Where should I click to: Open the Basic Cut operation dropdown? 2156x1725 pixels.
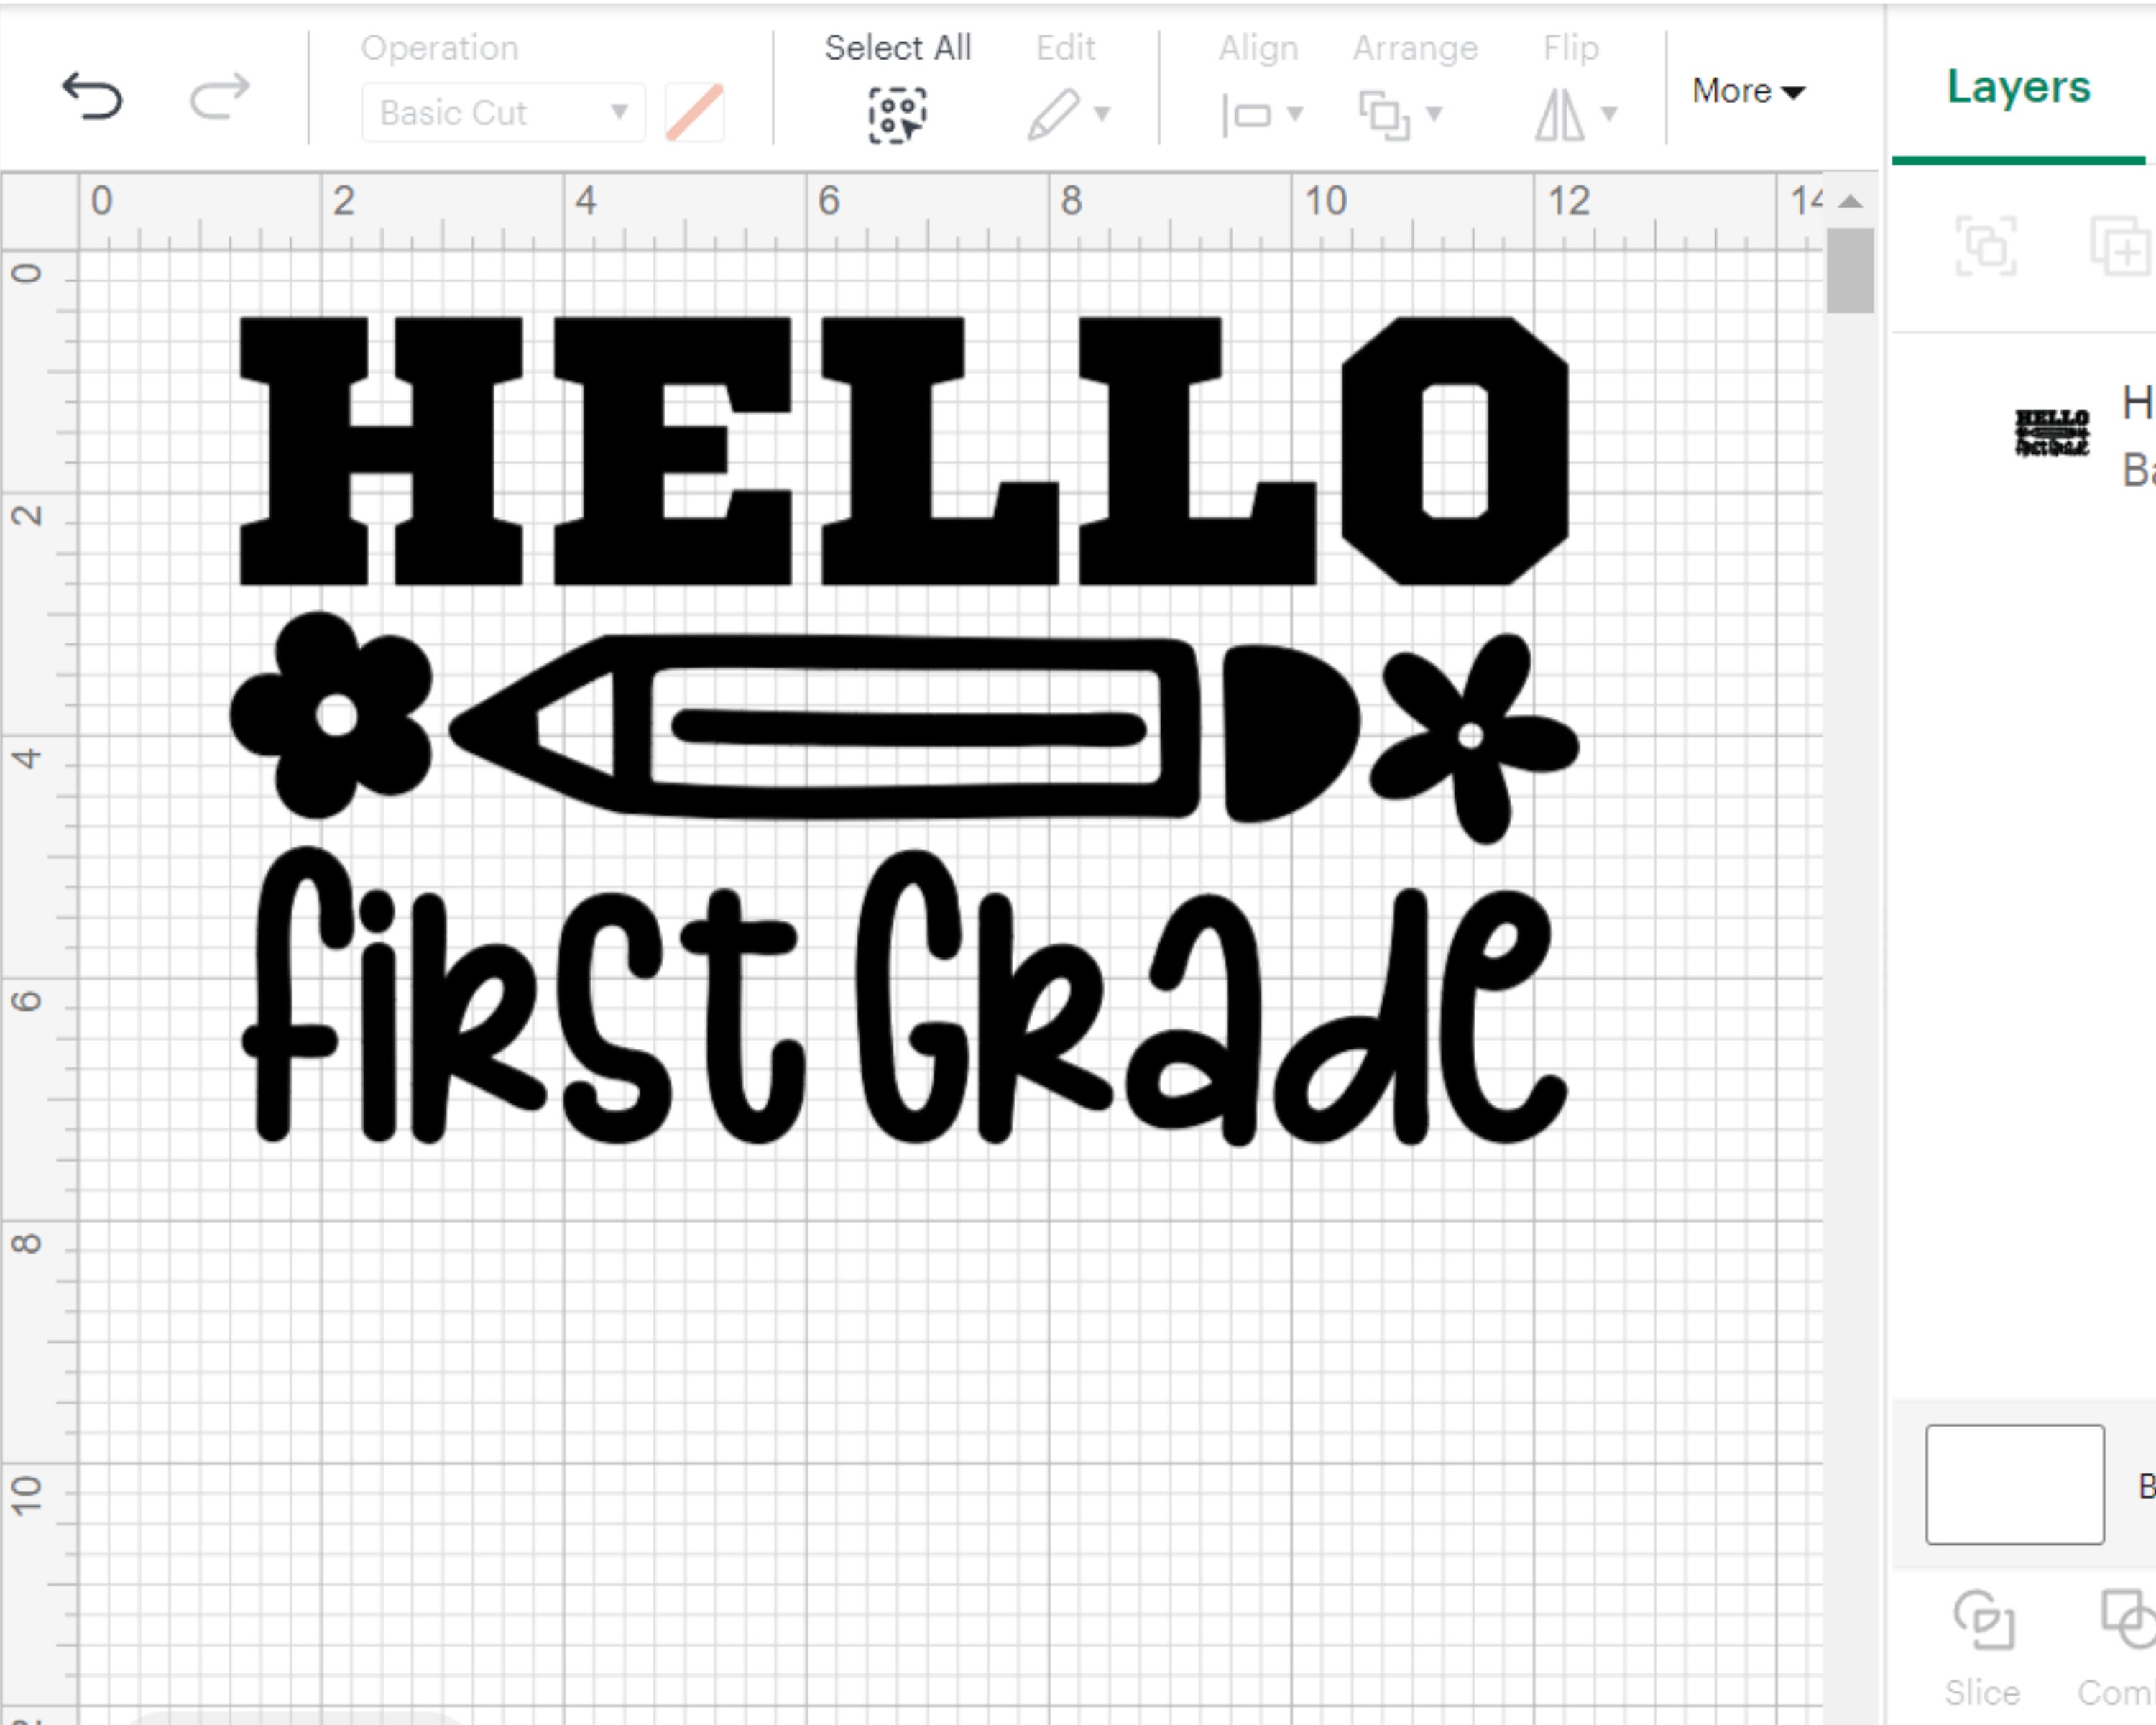click(x=503, y=113)
